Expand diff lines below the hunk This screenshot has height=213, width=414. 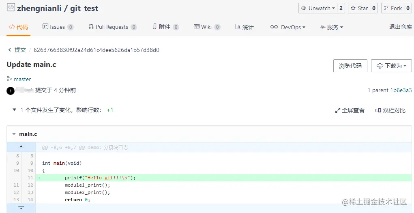tap(21, 208)
